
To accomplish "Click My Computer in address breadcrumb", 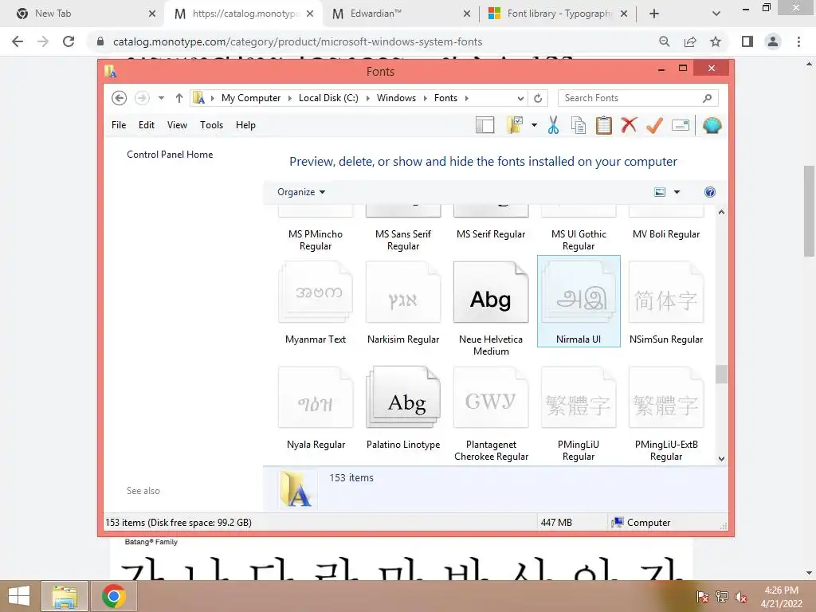I will (251, 98).
